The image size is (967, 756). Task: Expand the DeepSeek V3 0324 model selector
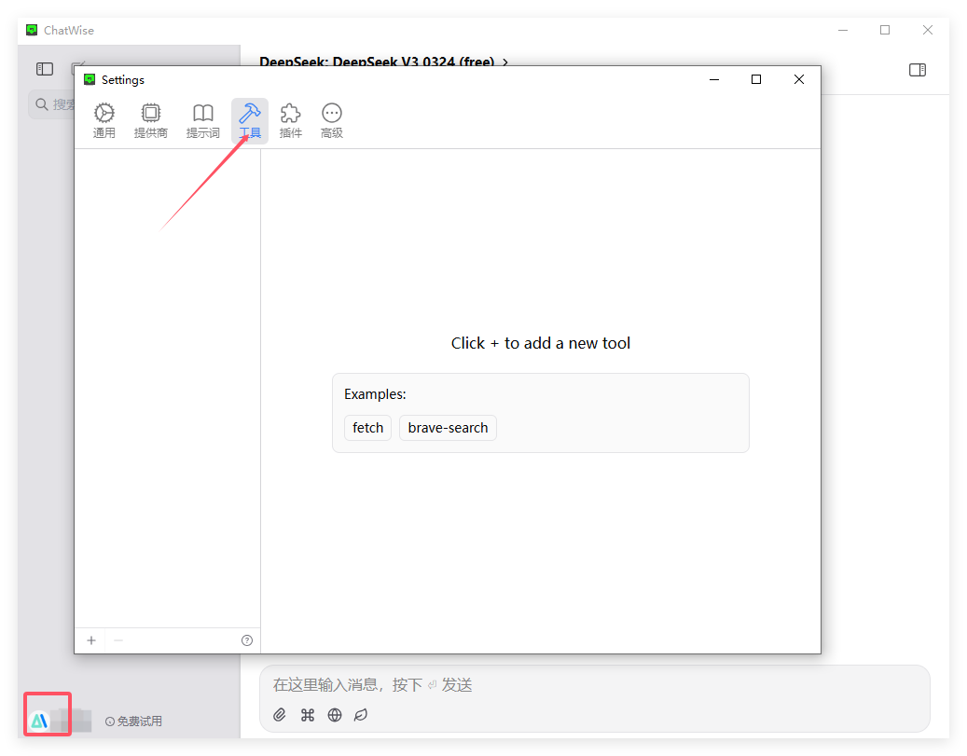[x=384, y=62]
